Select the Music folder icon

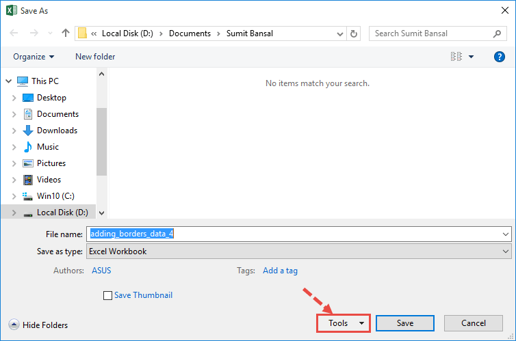point(28,147)
